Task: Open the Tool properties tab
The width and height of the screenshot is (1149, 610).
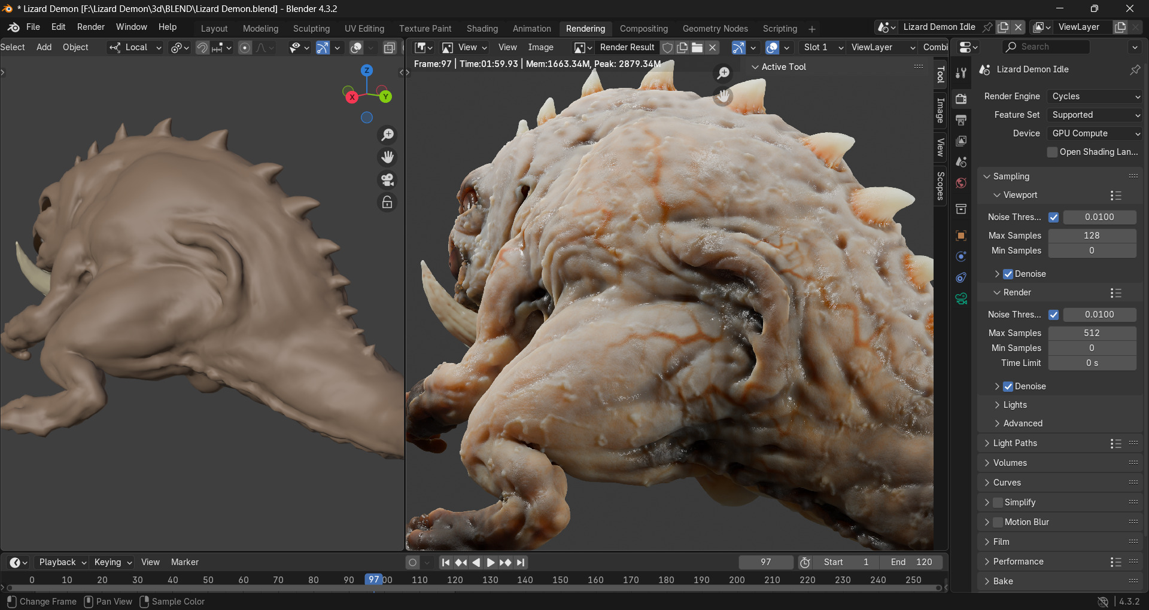Action: pyautogui.click(x=961, y=73)
